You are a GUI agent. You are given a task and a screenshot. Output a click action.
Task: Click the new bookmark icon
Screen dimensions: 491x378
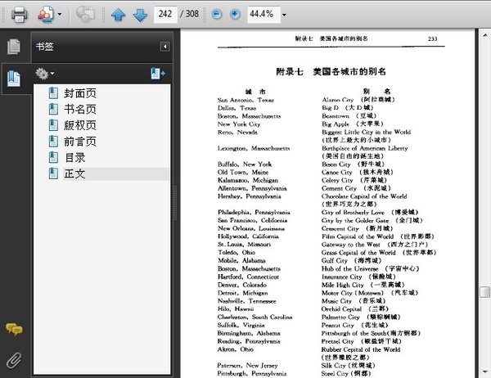point(158,74)
